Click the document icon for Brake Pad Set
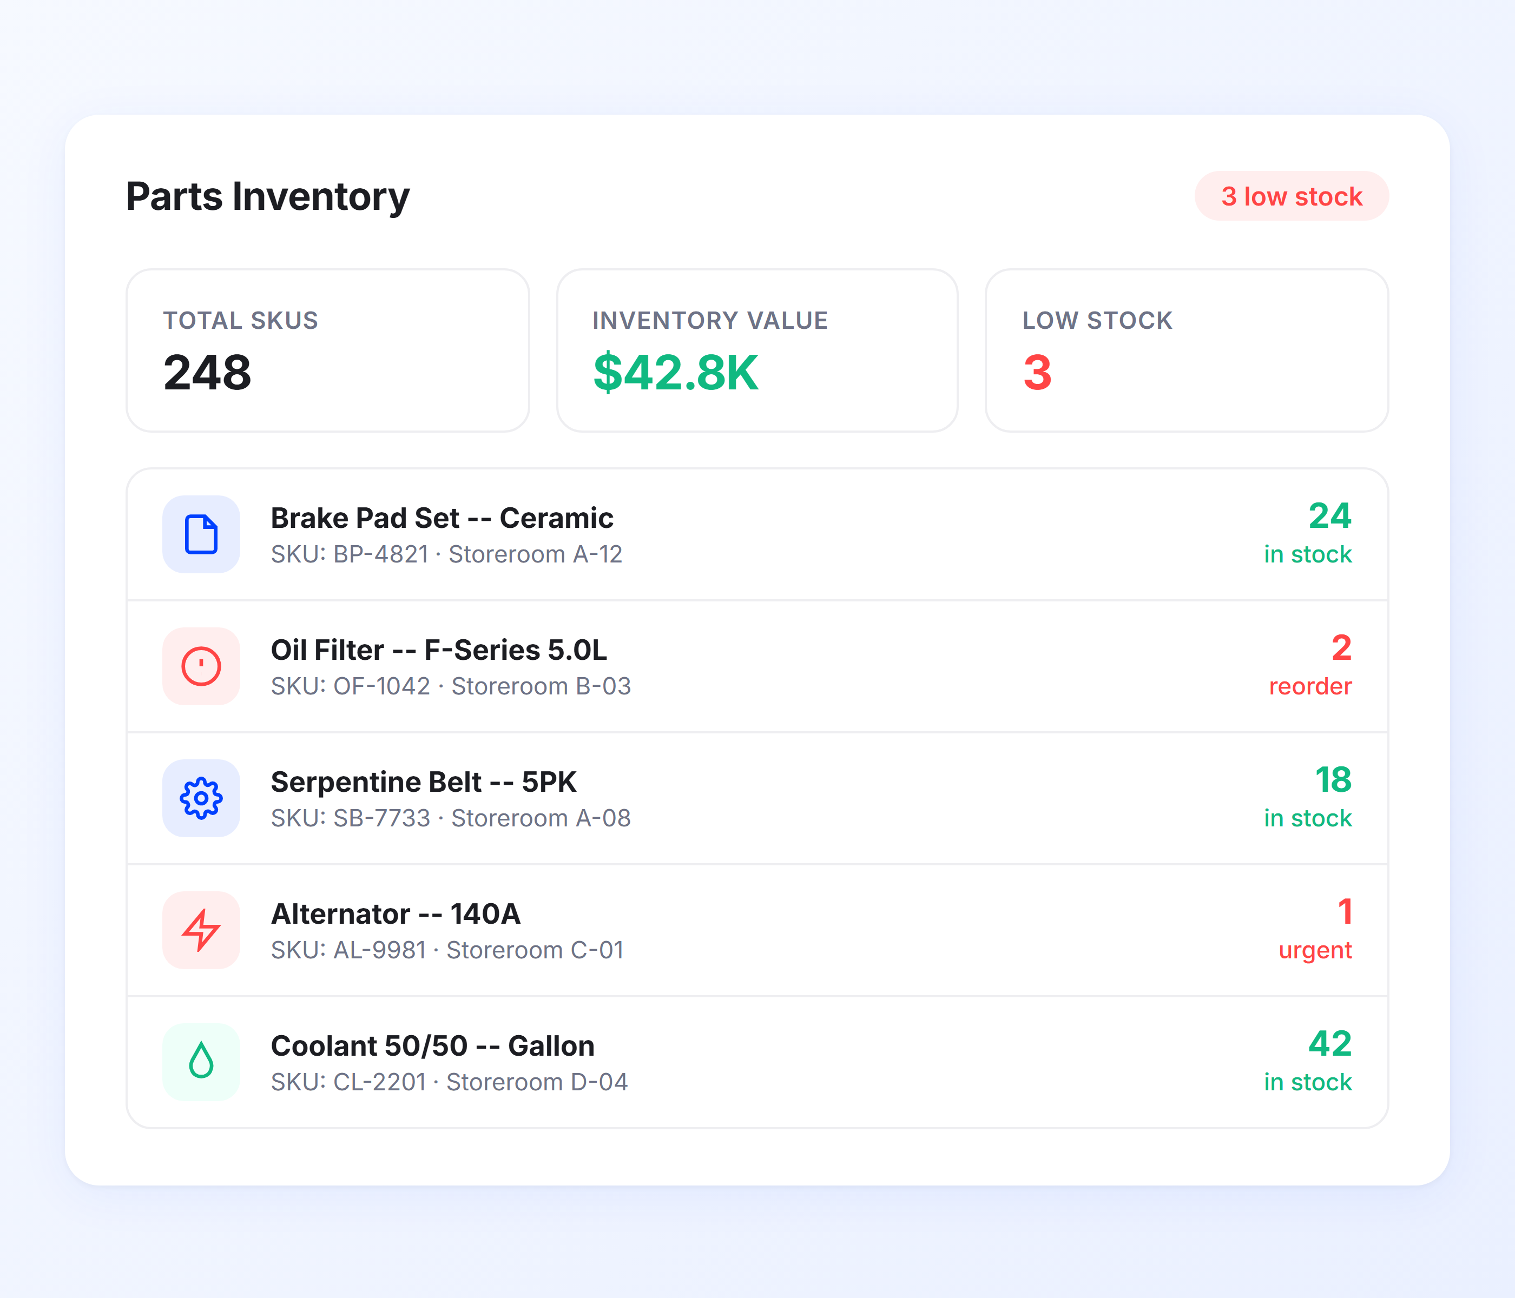 [x=201, y=534]
